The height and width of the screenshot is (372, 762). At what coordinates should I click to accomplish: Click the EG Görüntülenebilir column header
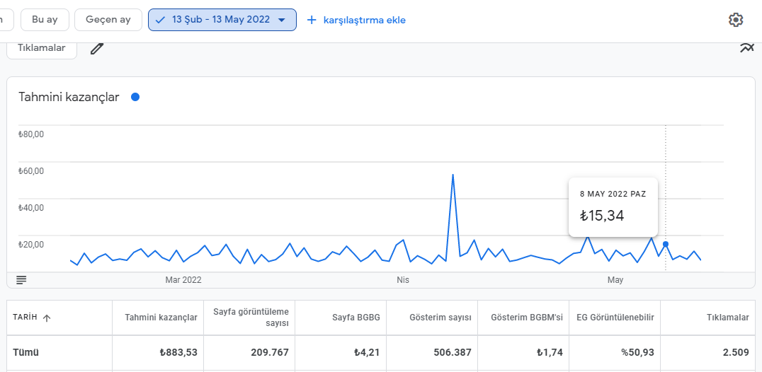[x=615, y=318]
